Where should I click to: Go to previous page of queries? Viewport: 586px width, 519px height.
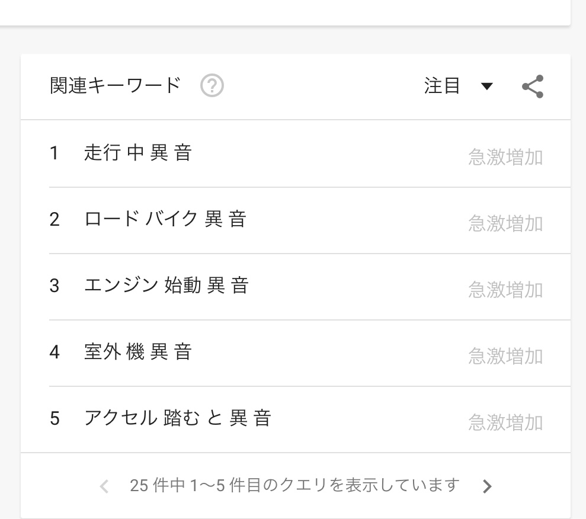pyautogui.click(x=104, y=486)
